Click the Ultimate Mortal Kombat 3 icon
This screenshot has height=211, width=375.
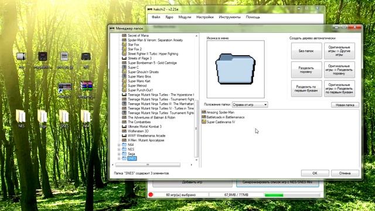coord(124,127)
